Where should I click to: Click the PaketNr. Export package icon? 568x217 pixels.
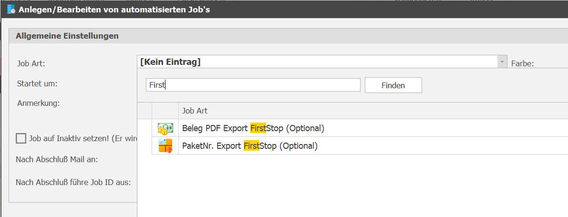coord(165,146)
